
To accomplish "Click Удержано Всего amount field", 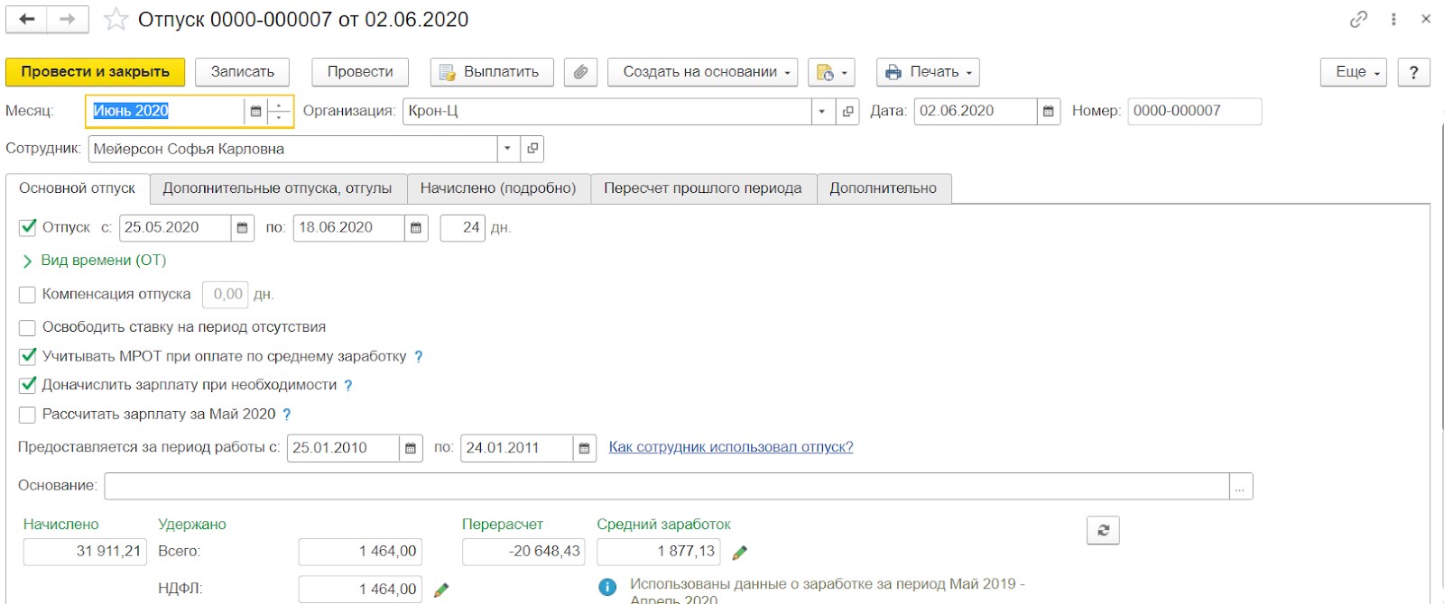I will (360, 552).
